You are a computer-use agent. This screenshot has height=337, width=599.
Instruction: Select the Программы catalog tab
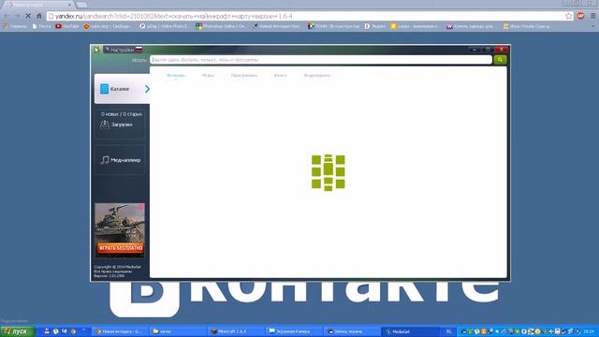(x=244, y=75)
